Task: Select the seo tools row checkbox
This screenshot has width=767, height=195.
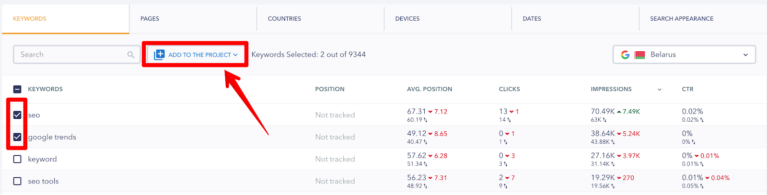Action: click(x=17, y=181)
